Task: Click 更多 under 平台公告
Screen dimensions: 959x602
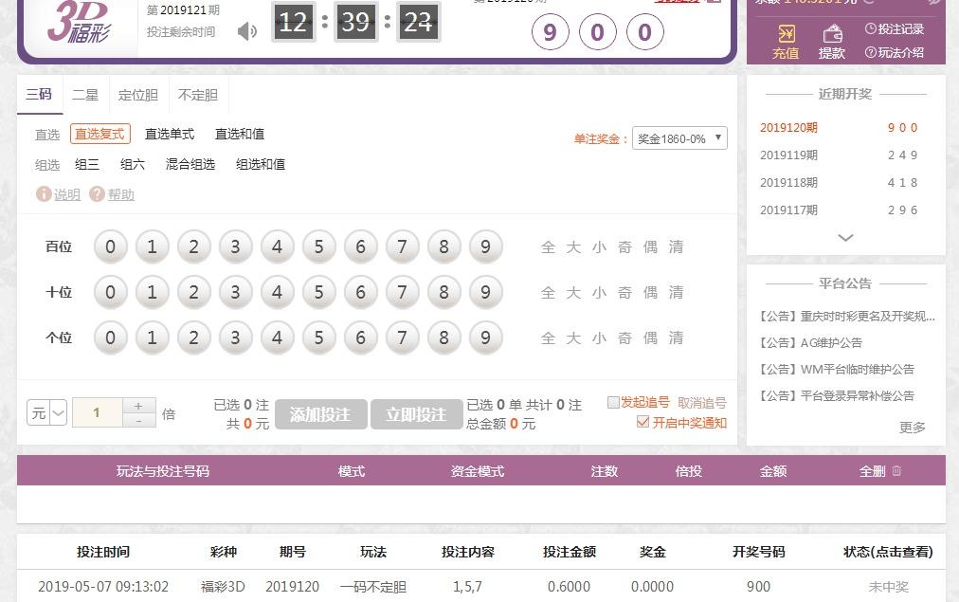Action: coord(912,428)
